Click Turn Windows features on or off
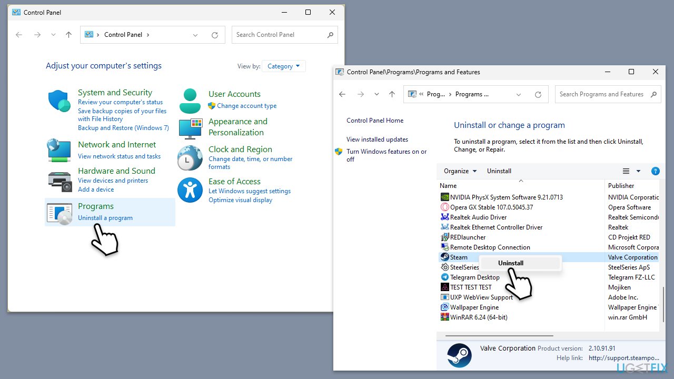Viewport: 674px width, 379px height. pos(386,155)
